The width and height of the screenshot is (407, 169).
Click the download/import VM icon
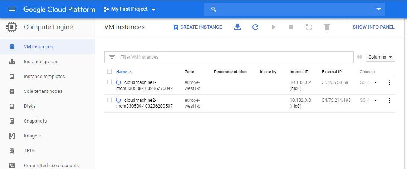click(238, 27)
